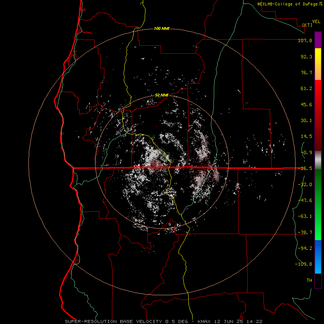Click the green segment of velocity color bar
Viewport: 324px width, 324px height.
point(318,204)
